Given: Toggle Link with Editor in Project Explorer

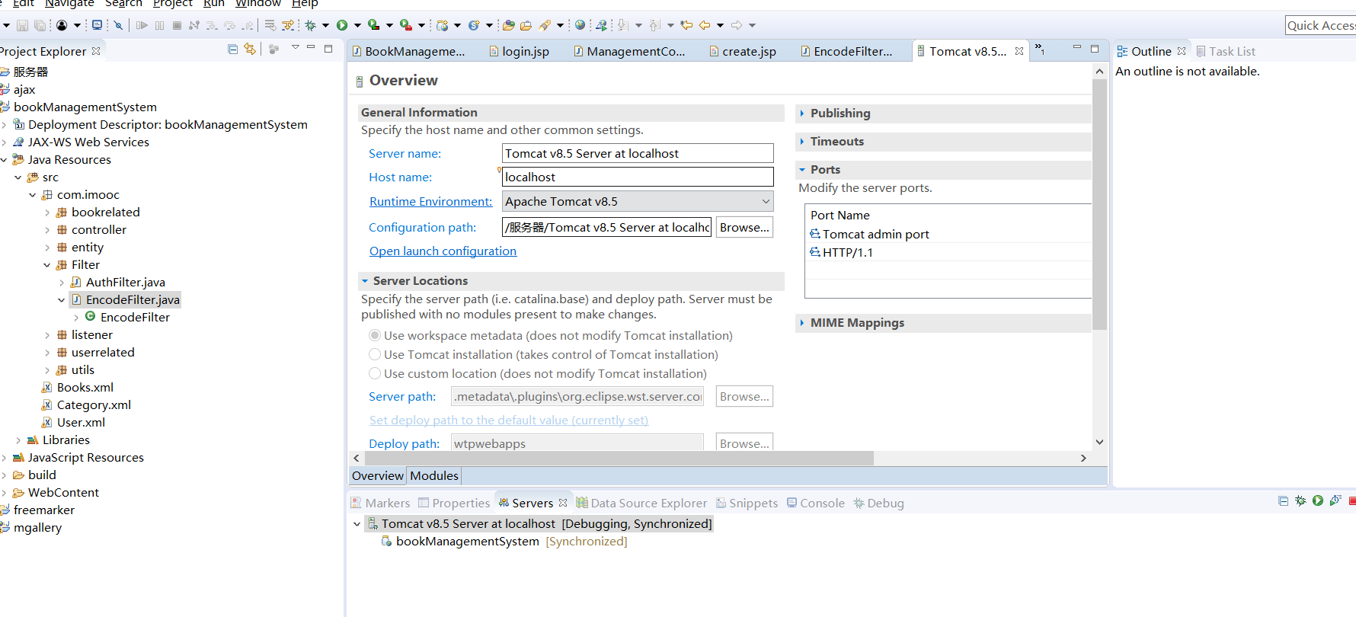Looking at the screenshot, I should point(250,50).
